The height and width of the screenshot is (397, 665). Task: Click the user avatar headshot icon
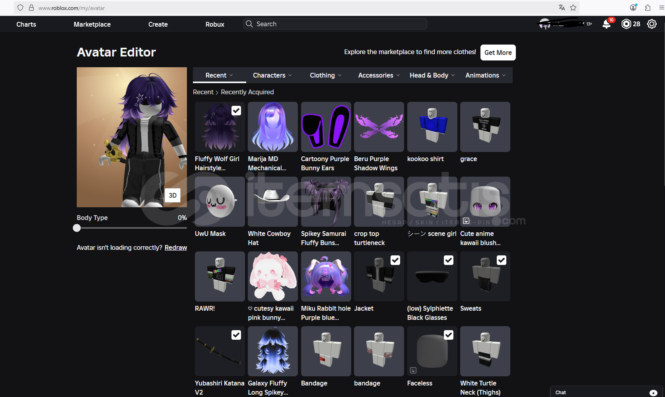coord(544,24)
